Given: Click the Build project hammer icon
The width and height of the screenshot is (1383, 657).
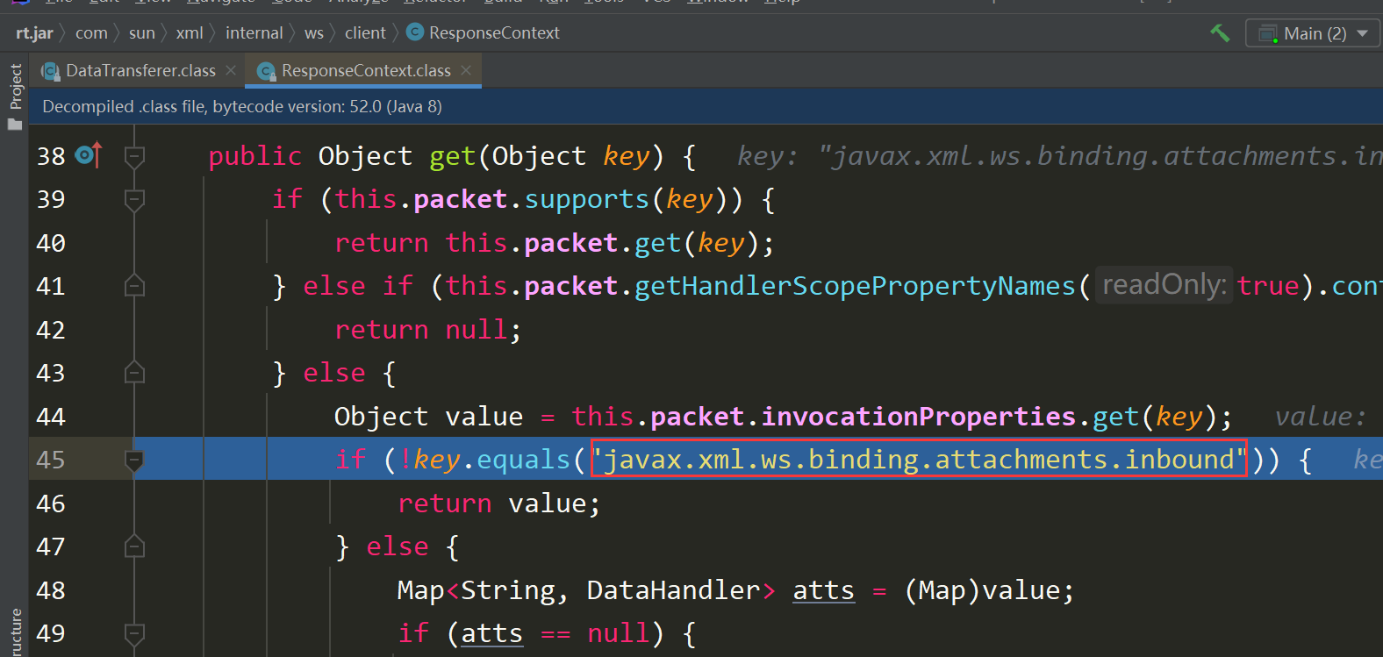Looking at the screenshot, I should pos(1220,33).
